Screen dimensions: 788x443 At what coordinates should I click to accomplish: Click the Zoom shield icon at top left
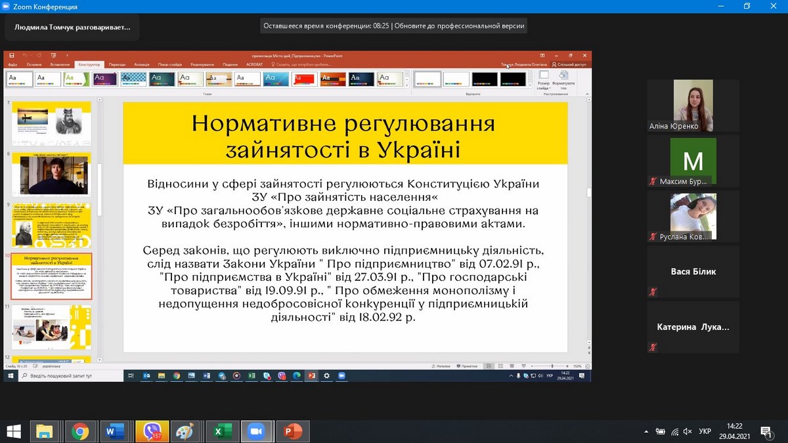click(7, 7)
